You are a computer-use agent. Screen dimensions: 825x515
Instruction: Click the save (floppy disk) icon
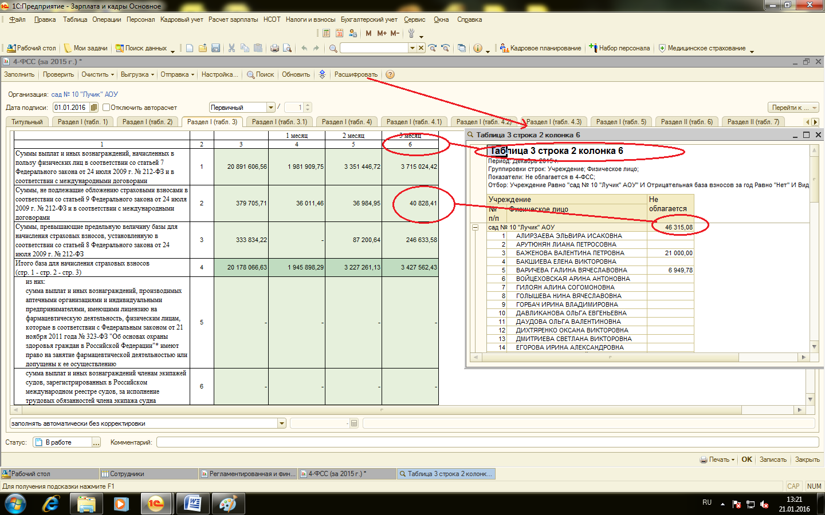pos(216,48)
